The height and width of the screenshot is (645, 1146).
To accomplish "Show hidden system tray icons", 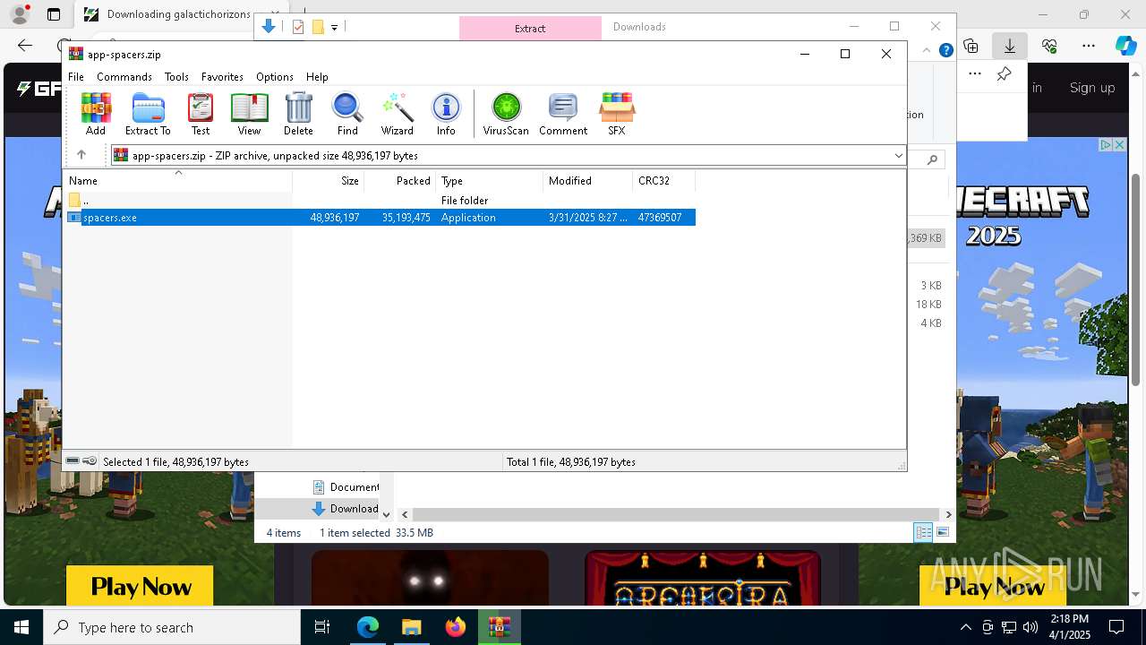I will (965, 627).
